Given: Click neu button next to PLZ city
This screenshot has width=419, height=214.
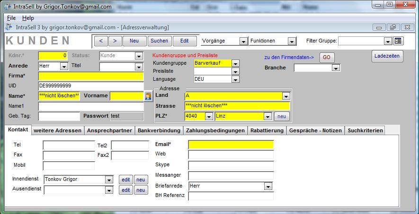Looking at the screenshot, I should click(282, 117).
